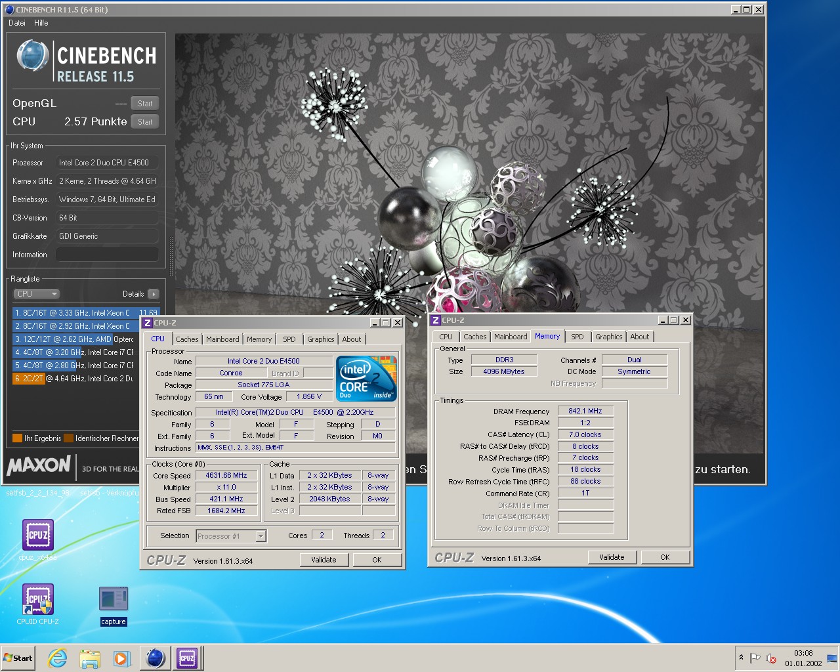Click the Cinebench title bar app icon
This screenshot has width=840, height=672.
pos(9,9)
